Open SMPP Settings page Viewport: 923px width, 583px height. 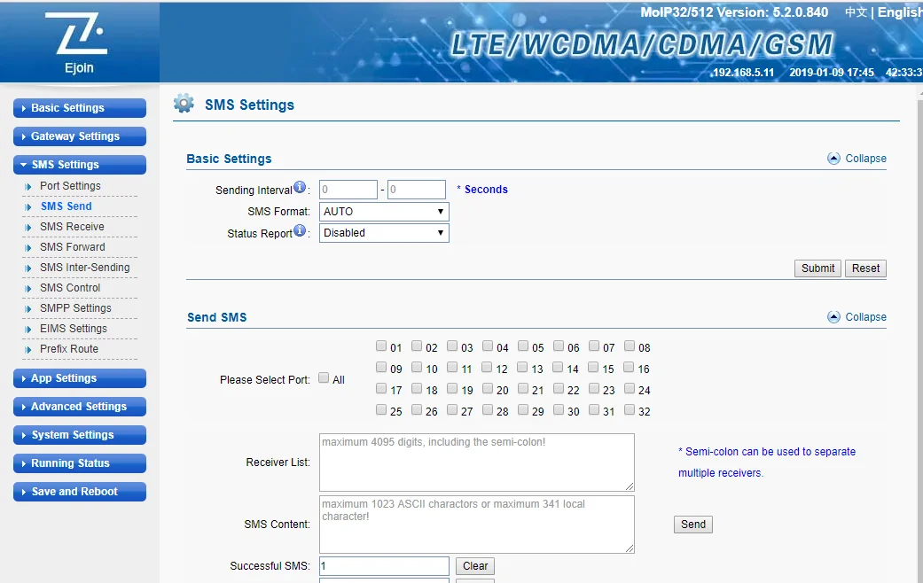75,307
